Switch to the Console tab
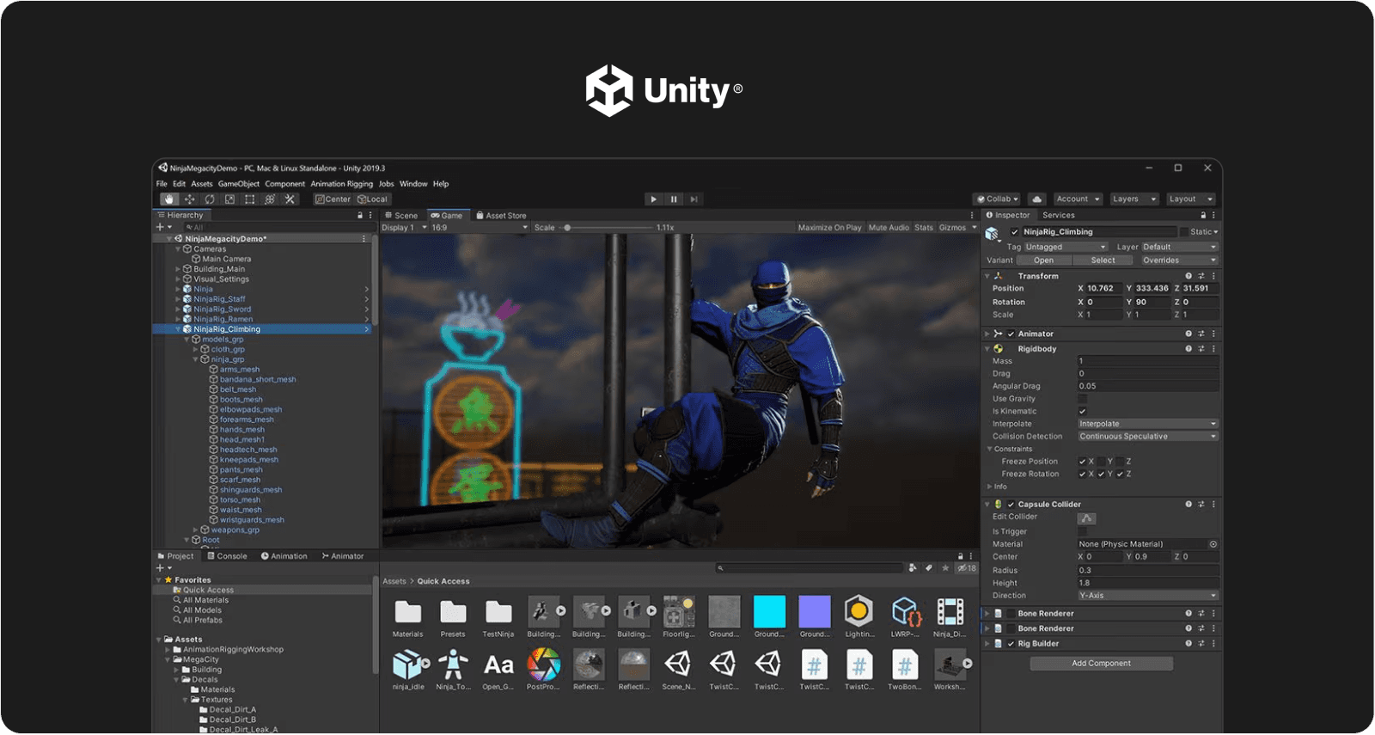This screenshot has height=735, width=1375. click(227, 557)
